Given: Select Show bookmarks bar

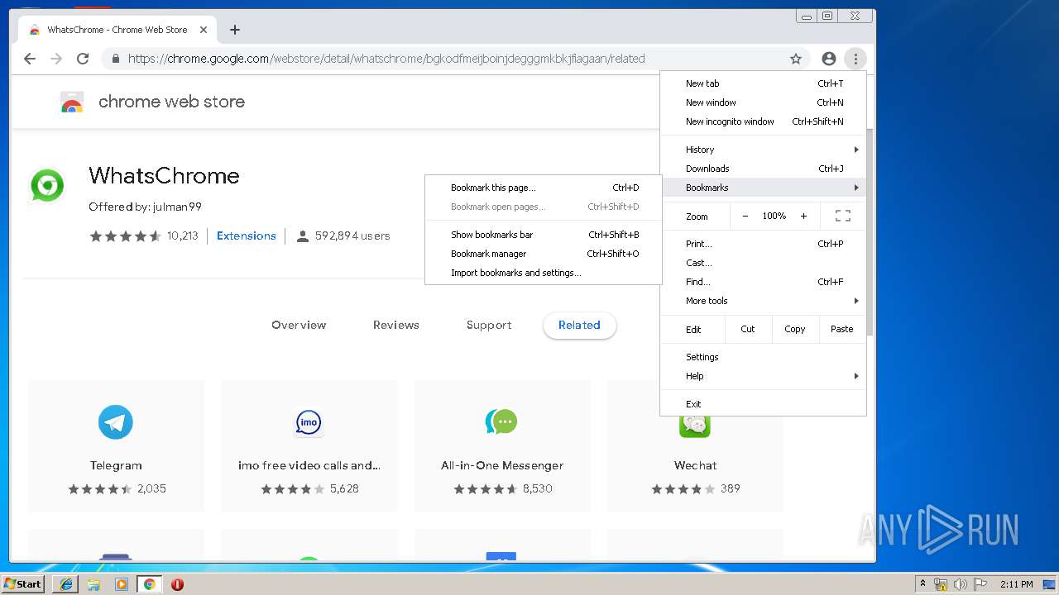Looking at the screenshot, I should pos(544,235).
